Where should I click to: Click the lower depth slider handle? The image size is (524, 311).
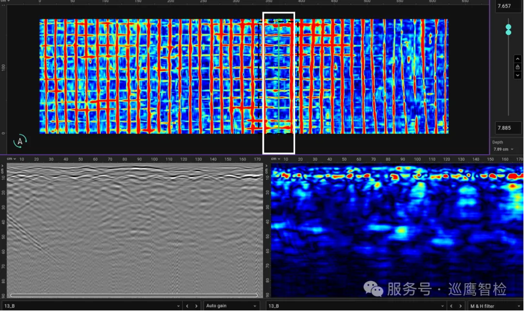pos(508,32)
